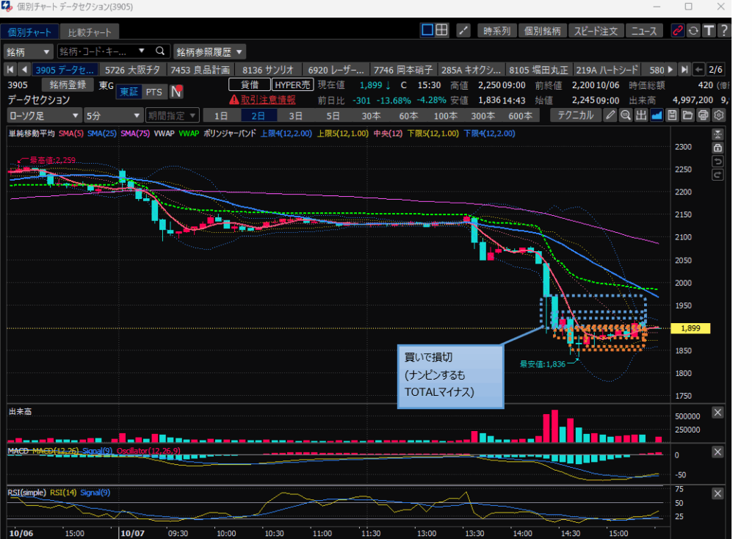Open the 銘柄参照履歴 dropdown
The image size is (752, 539).
pos(209,51)
